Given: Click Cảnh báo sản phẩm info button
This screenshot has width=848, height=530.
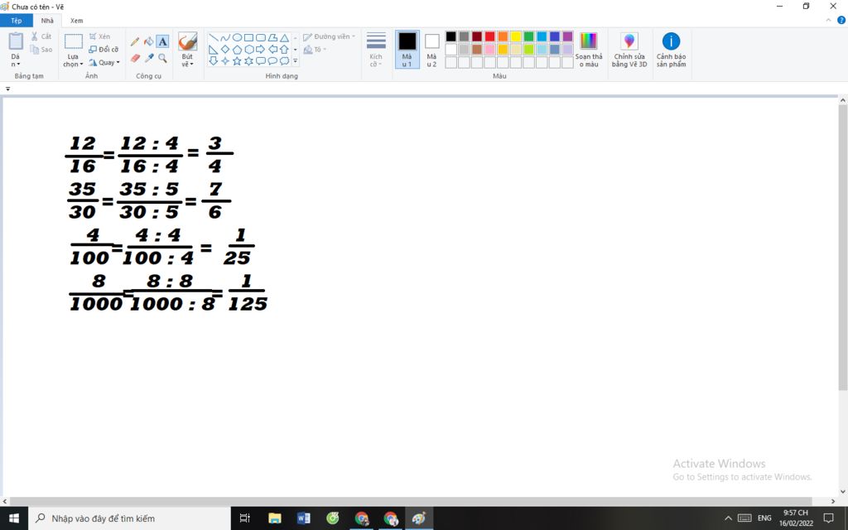Looking at the screenshot, I should point(671,49).
